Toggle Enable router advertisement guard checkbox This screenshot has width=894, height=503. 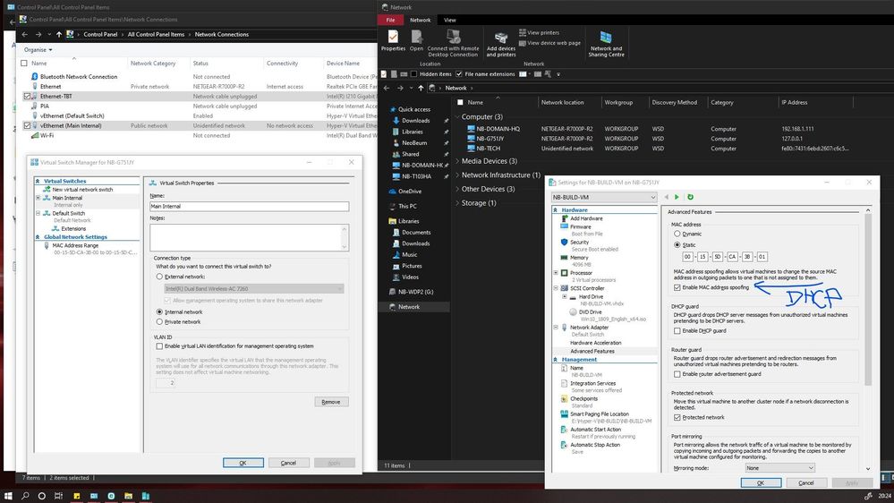[677, 374]
